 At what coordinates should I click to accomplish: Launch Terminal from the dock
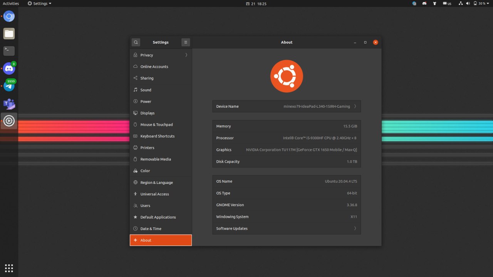9,51
